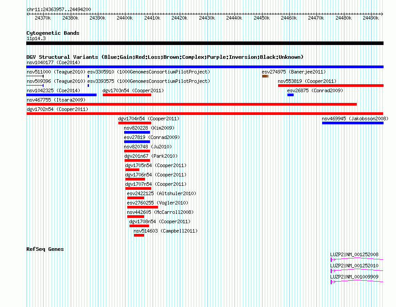Open dgv1706n54 (Cooper2011) label
This screenshot has width=396, height=307.
(156, 175)
